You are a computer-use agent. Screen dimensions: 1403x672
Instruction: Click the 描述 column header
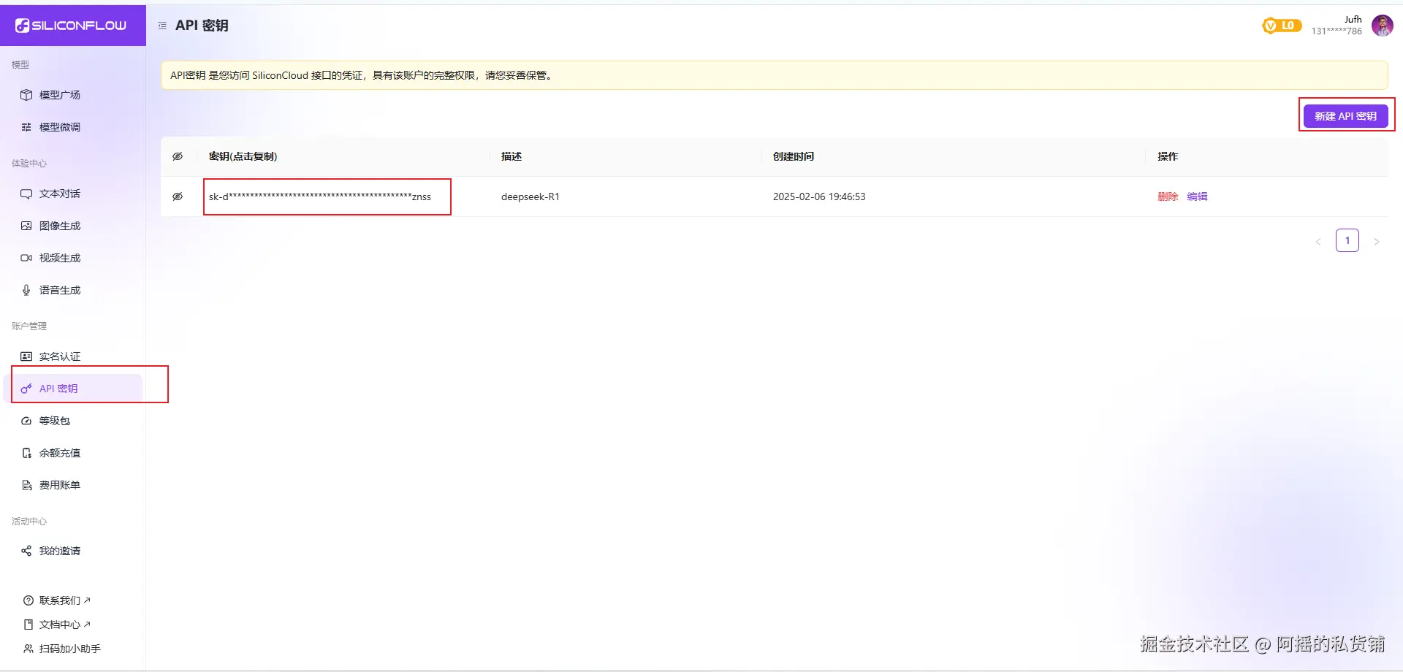[512, 156]
